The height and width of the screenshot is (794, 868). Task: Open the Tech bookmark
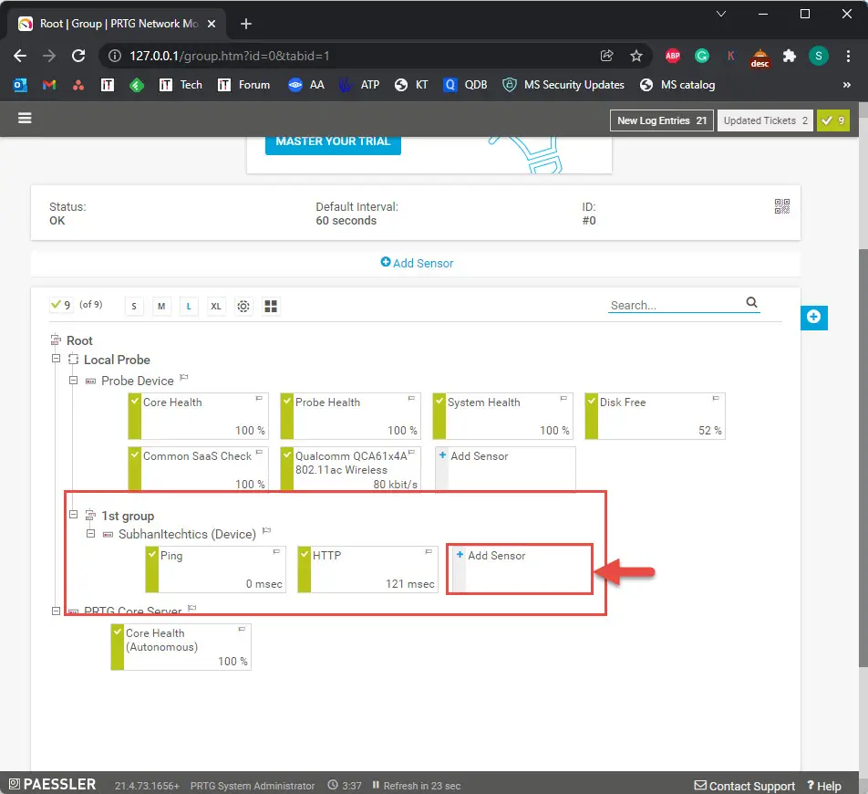[181, 85]
